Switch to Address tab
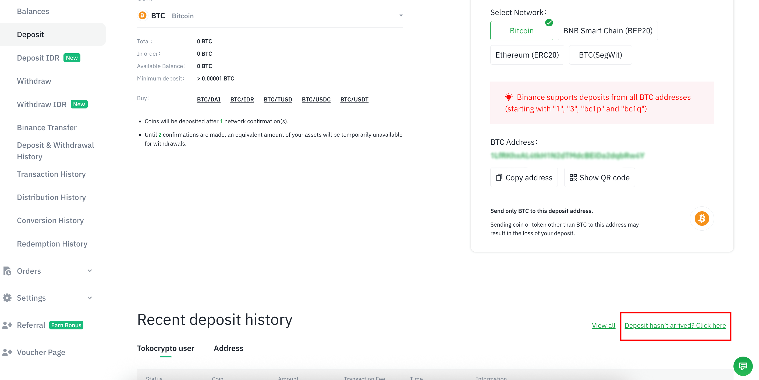The height and width of the screenshot is (380, 759). point(228,348)
